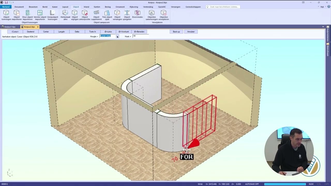Click the Back-up button
331x186 pixels.
point(176,32)
